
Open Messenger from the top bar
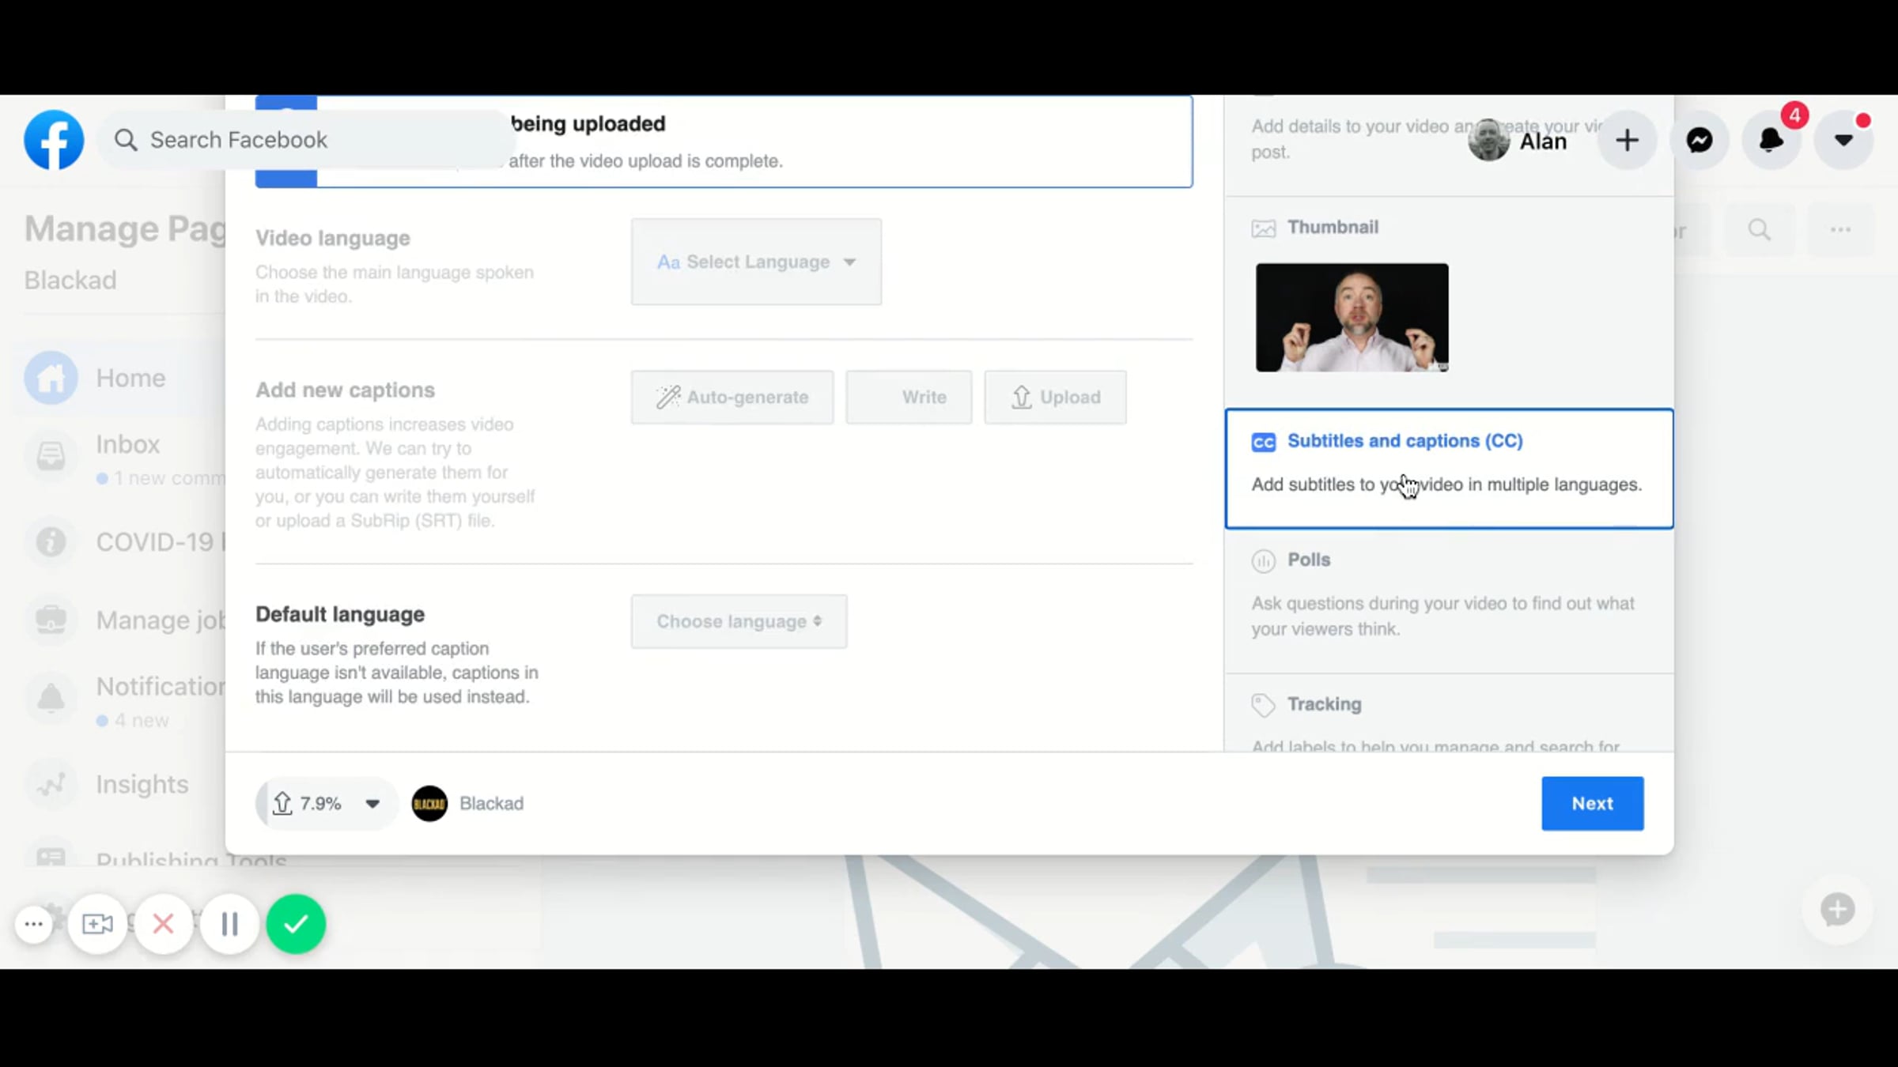(x=1700, y=141)
